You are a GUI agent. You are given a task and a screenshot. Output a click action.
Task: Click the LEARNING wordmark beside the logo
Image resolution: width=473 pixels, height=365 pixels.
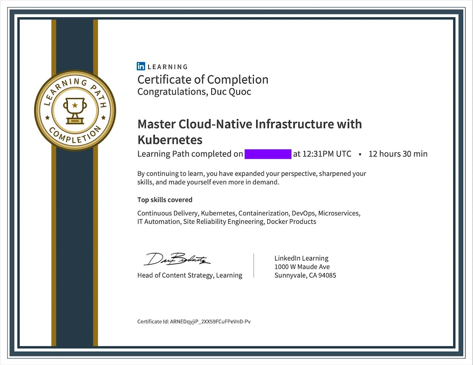(168, 67)
